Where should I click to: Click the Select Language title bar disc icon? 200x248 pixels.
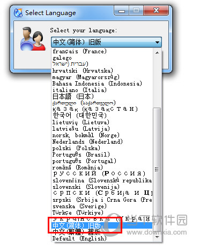click(18, 13)
